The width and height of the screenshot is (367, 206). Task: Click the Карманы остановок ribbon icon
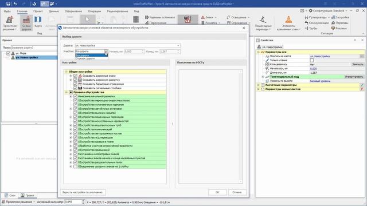[x=160, y=17]
